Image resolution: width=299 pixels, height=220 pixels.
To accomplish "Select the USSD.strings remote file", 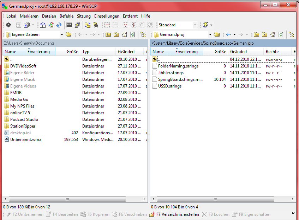I will (170, 86).
